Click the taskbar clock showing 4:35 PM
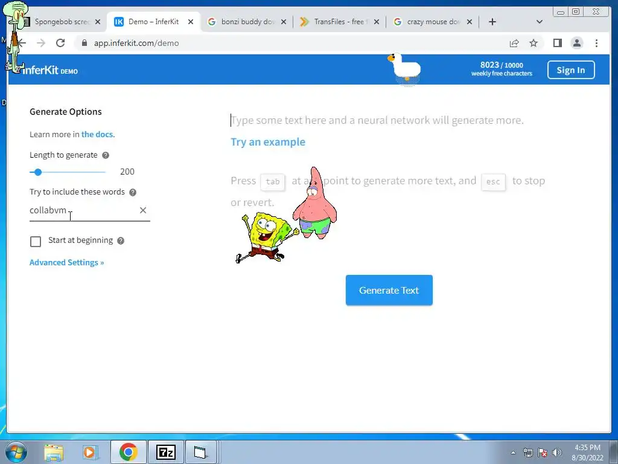The height and width of the screenshot is (464, 618). [x=587, y=453]
